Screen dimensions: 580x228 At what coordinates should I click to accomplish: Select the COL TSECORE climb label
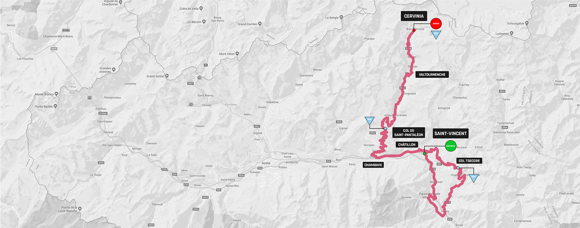469,161
